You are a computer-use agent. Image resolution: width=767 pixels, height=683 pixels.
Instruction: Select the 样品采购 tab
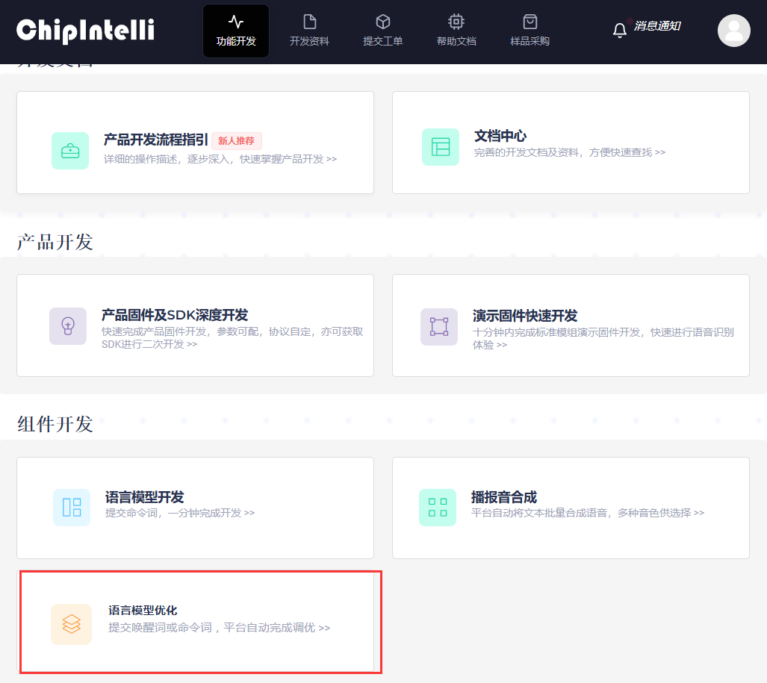(x=530, y=31)
